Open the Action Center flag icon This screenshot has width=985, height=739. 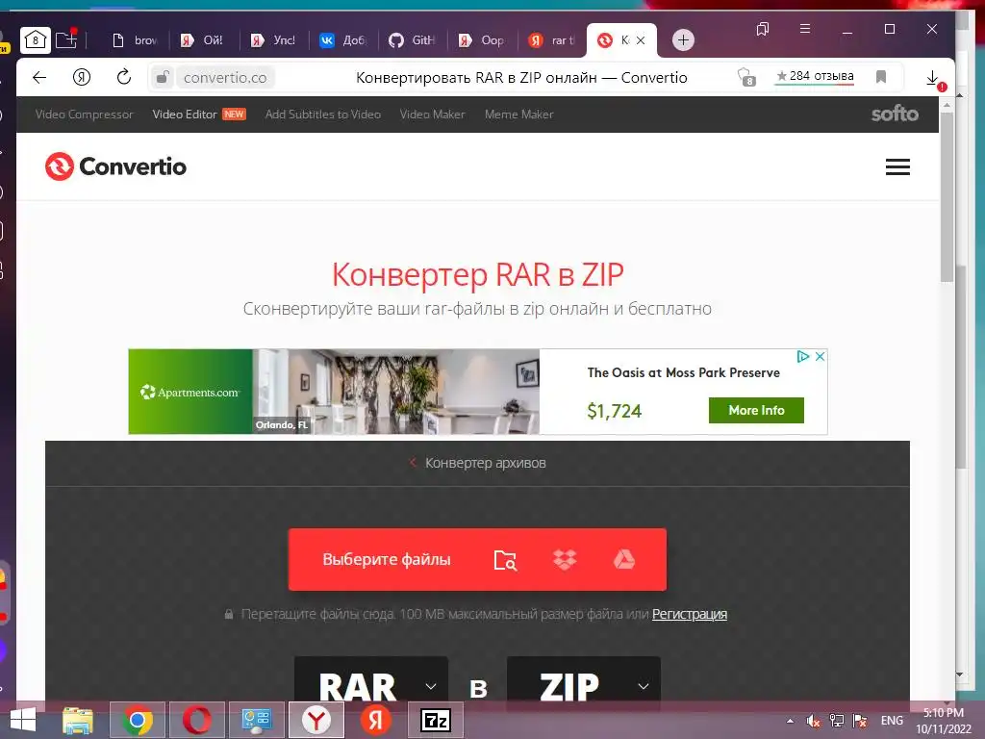[x=860, y=721]
